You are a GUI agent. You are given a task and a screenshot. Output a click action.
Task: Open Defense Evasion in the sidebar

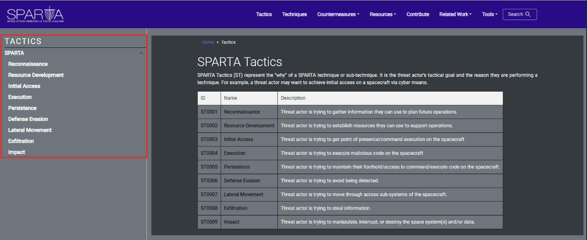[x=28, y=119]
